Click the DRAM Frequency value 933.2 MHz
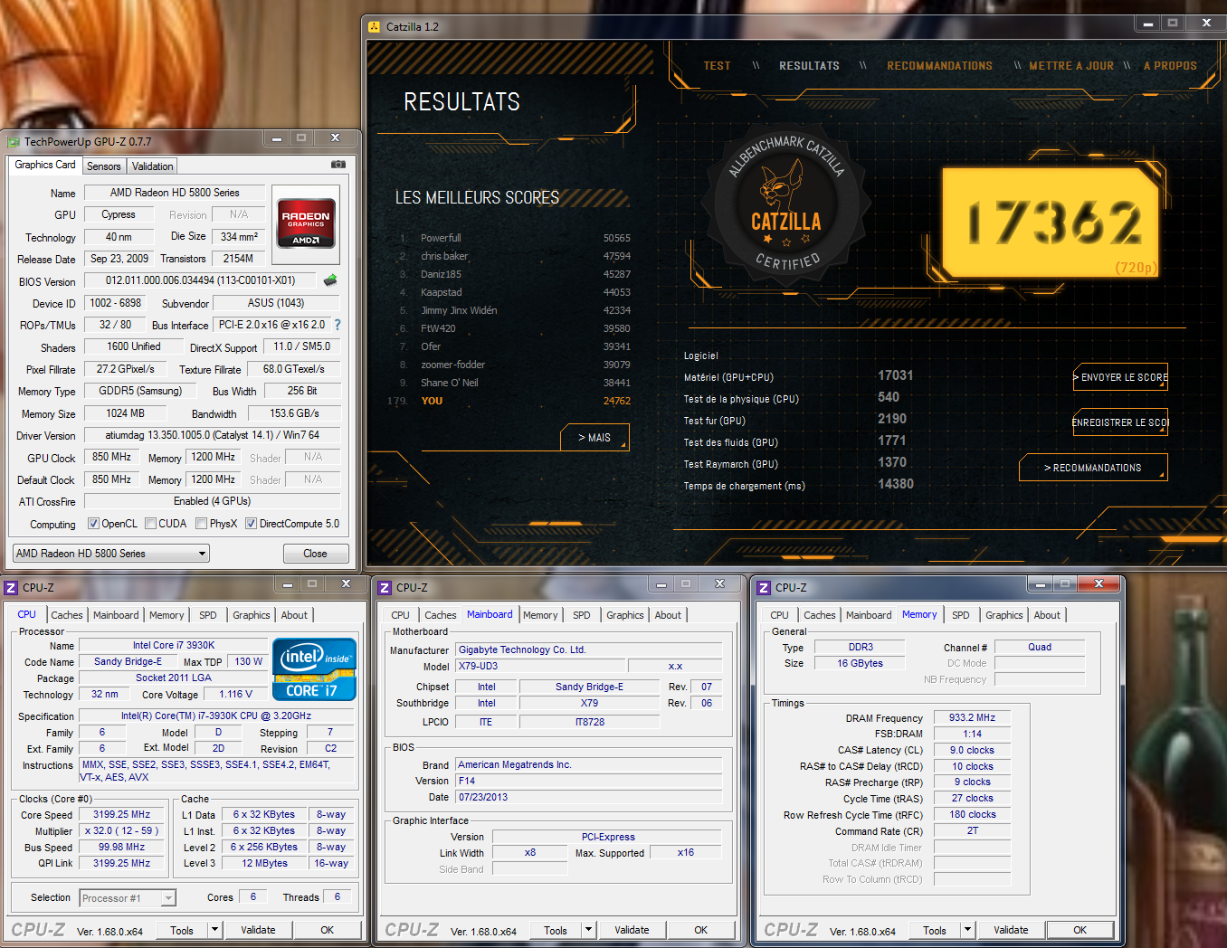The width and height of the screenshot is (1227, 948). tap(972, 718)
